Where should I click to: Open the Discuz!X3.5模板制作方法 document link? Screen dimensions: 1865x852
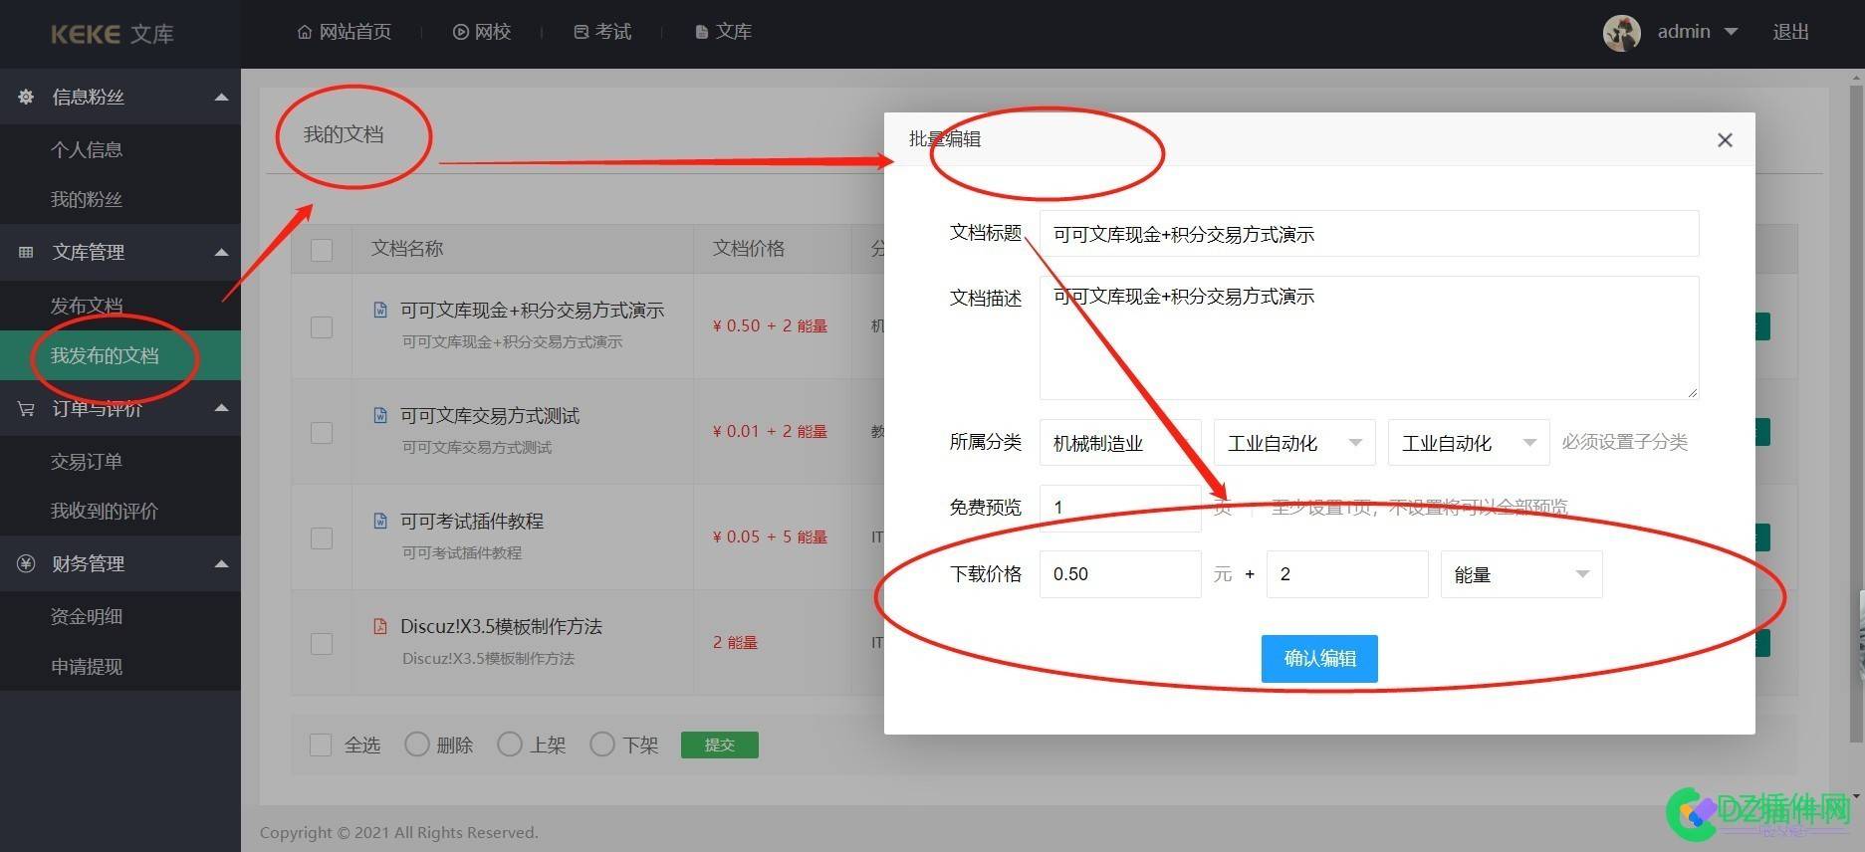[x=501, y=627]
